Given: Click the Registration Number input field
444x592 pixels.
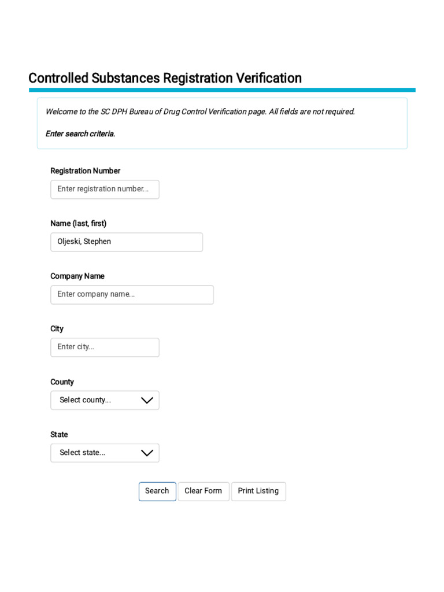Looking at the screenshot, I should (105, 189).
